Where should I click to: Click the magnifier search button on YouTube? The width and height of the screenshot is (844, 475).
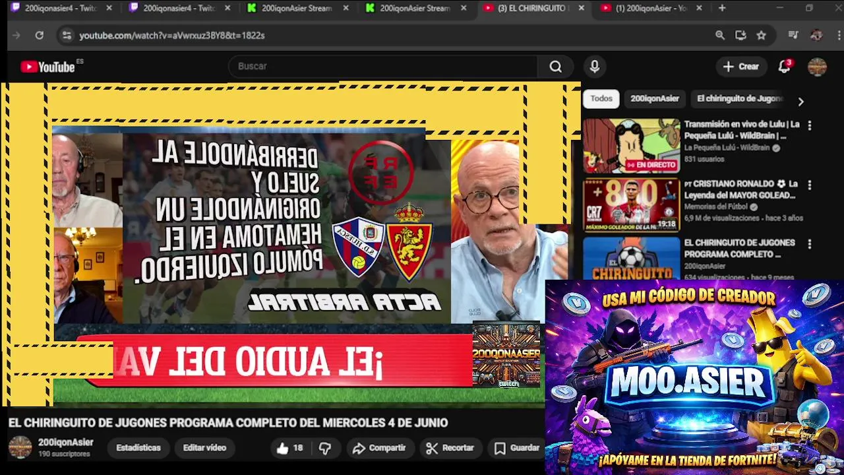click(556, 66)
